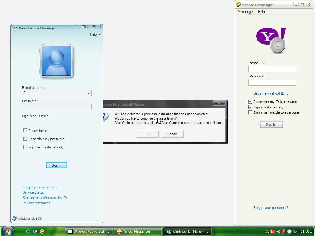
Task: Minimize the Yahoo Messenger window
Action: point(296,4)
